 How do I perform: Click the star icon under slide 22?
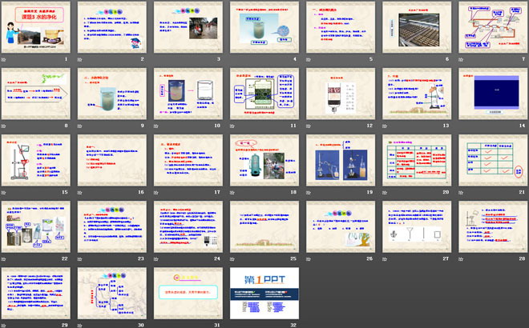(x=7, y=258)
